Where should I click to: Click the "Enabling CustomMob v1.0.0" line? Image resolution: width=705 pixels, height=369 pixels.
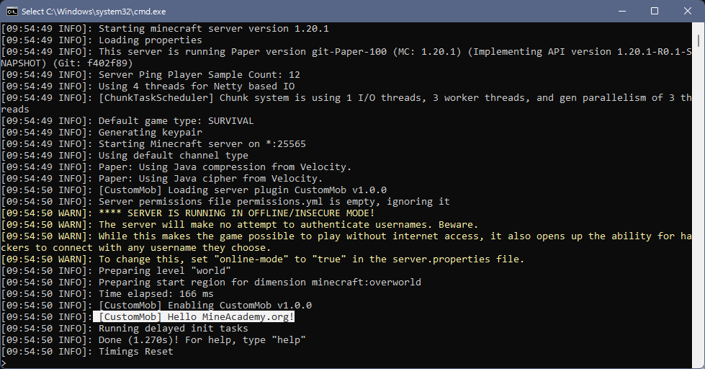click(205, 306)
